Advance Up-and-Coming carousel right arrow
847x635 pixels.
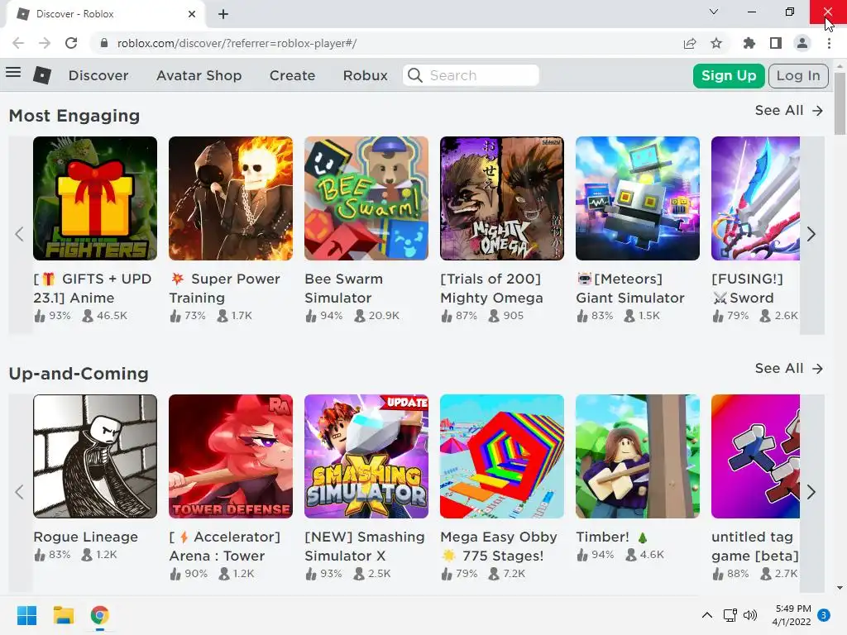[811, 492]
